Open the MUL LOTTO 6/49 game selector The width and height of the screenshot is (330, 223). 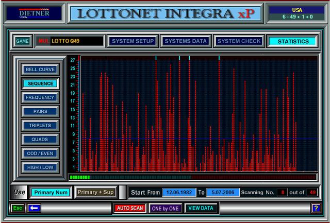[x=70, y=41]
